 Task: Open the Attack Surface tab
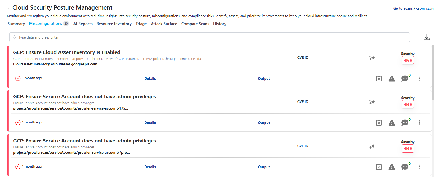click(164, 24)
